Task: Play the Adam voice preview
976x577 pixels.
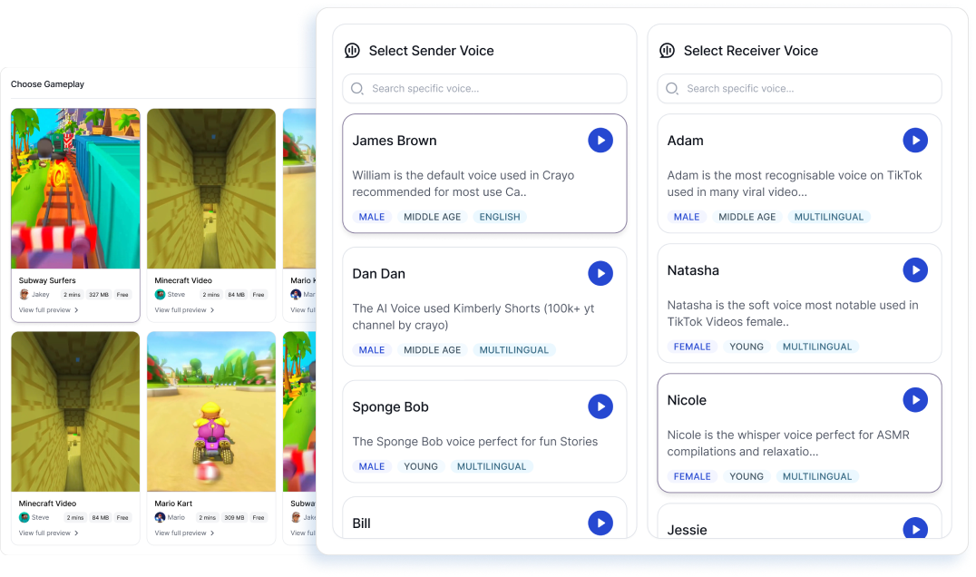Action: [x=915, y=141]
